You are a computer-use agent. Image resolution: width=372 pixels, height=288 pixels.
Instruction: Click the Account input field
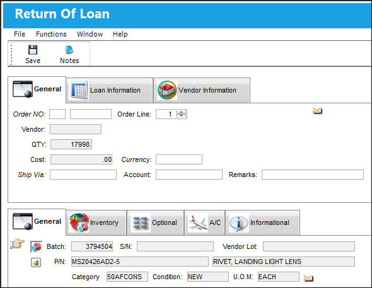click(x=189, y=175)
